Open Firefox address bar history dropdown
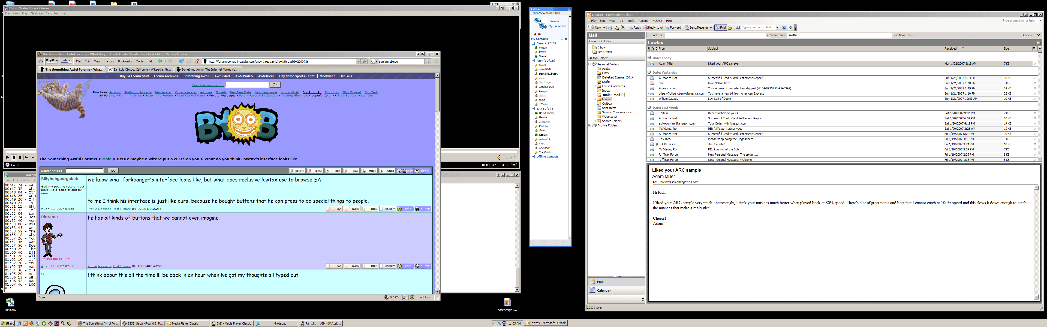 point(358,61)
